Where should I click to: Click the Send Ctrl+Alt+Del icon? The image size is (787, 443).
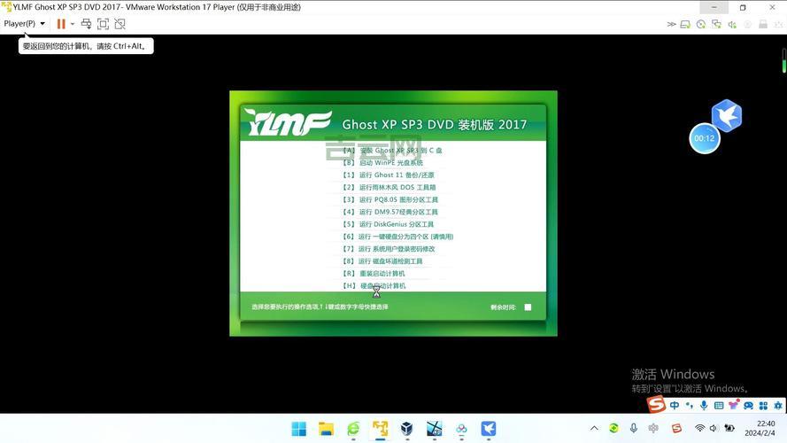click(86, 24)
